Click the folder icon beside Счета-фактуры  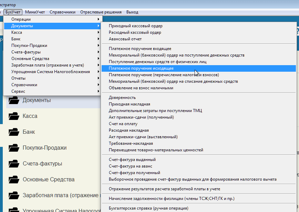tap(14, 163)
